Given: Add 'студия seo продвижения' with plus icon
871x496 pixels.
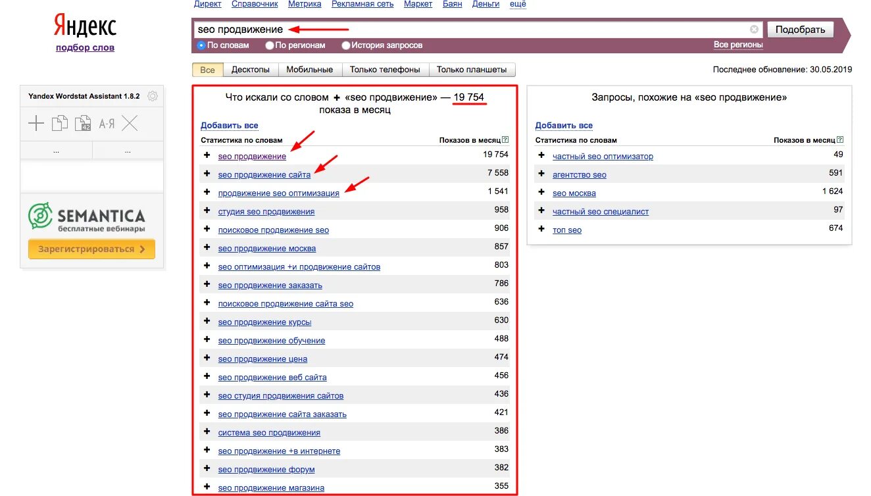Looking at the screenshot, I should [x=207, y=211].
